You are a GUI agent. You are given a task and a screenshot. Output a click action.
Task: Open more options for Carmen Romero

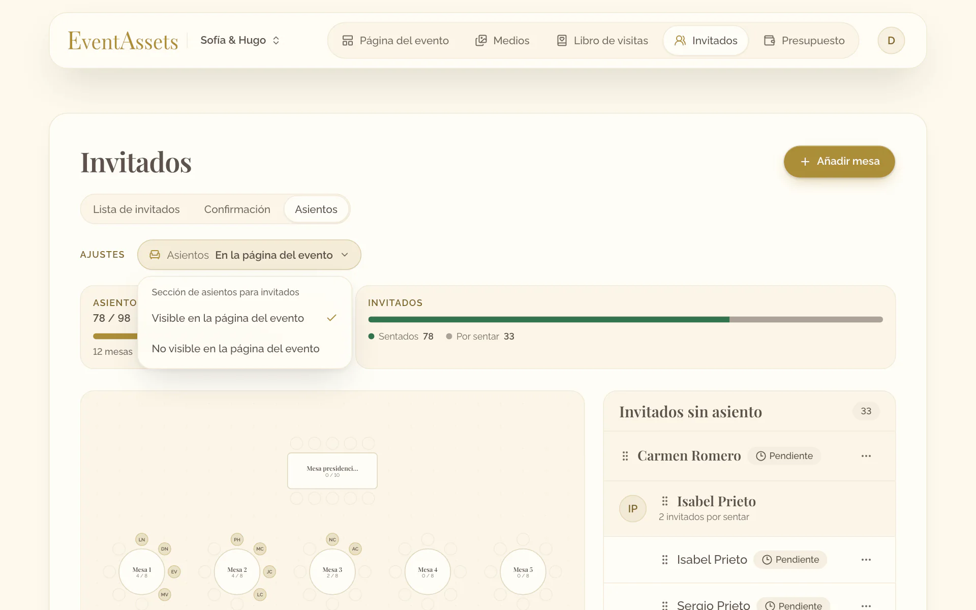(x=866, y=456)
